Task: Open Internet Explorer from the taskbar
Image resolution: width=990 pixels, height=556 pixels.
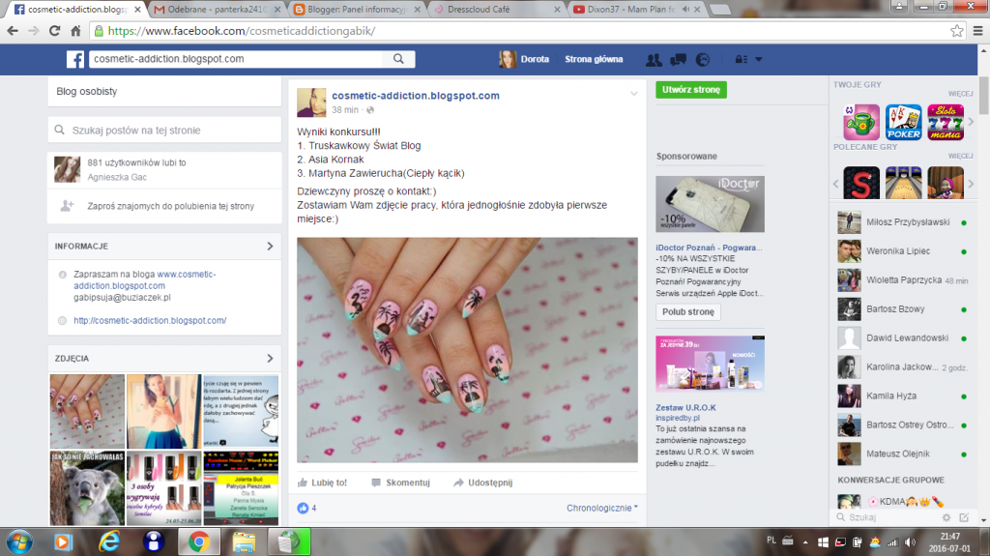Action: (x=106, y=540)
